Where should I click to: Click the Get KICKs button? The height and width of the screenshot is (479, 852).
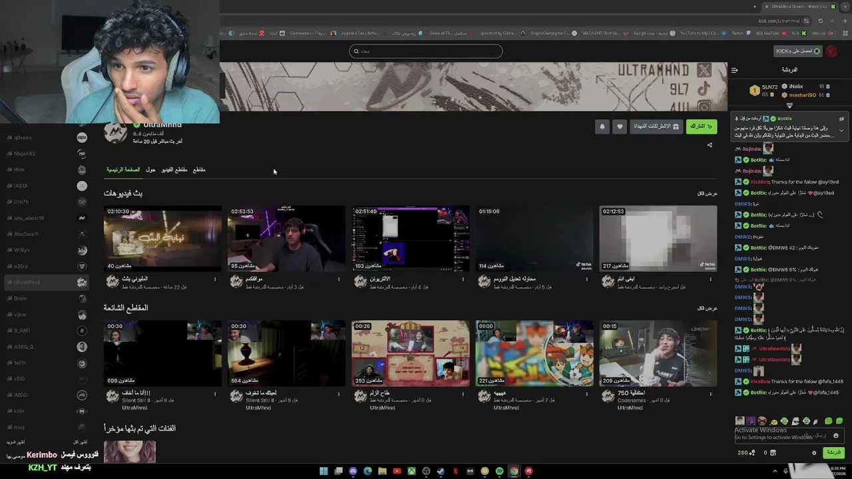click(x=797, y=51)
